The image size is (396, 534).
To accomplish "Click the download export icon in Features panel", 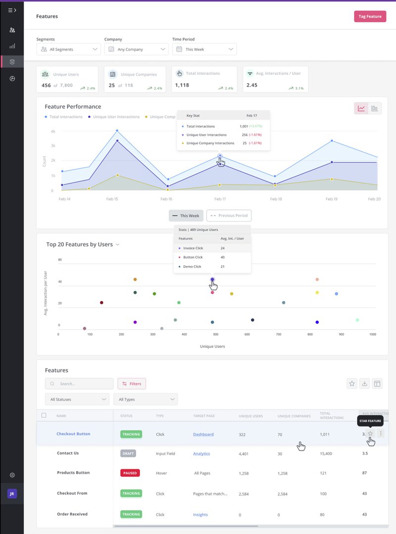I will [x=365, y=384].
